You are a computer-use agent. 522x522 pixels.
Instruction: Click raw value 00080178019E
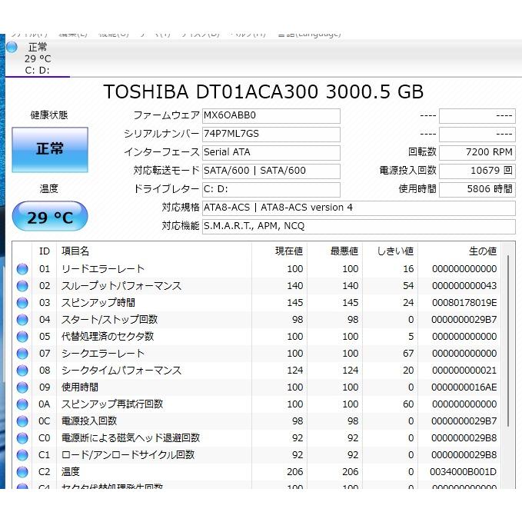[464, 303]
